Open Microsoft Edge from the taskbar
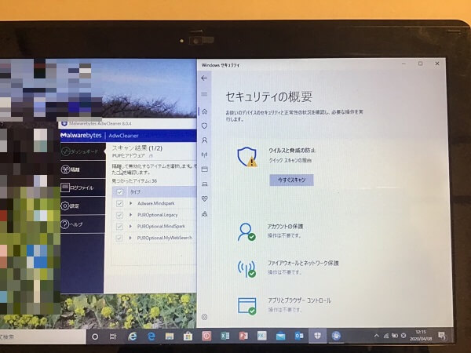Image resolution: width=471 pixels, height=353 pixels. point(151,337)
